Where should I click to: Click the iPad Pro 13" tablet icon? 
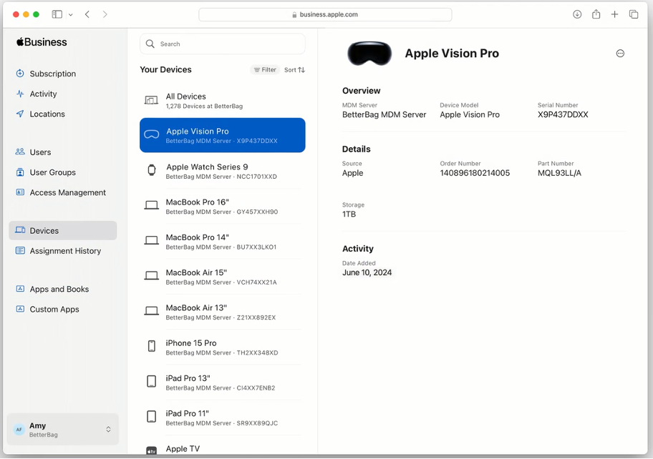point(152,381)
